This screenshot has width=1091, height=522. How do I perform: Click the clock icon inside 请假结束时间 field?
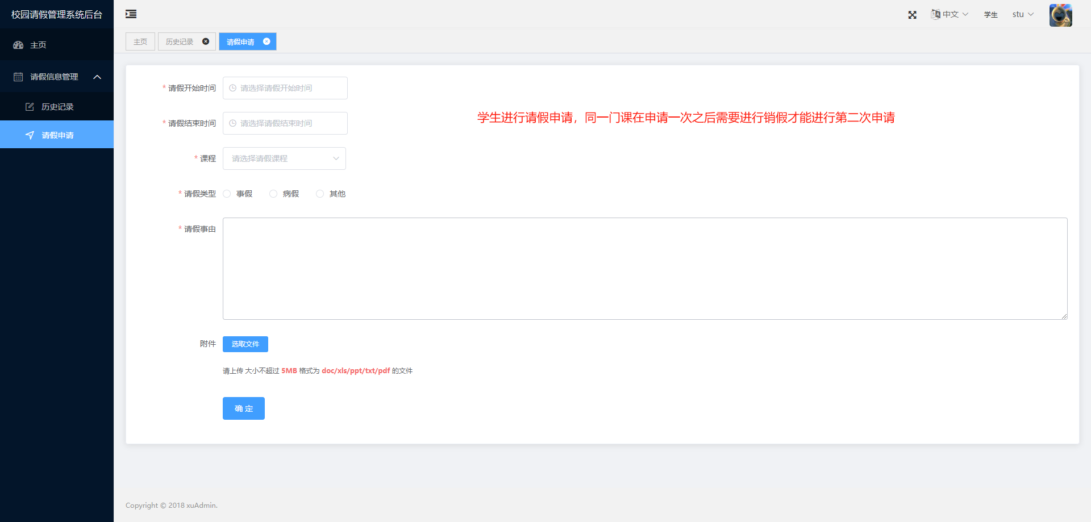(232, 123)
